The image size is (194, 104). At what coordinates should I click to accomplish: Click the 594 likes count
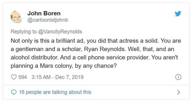22,77
